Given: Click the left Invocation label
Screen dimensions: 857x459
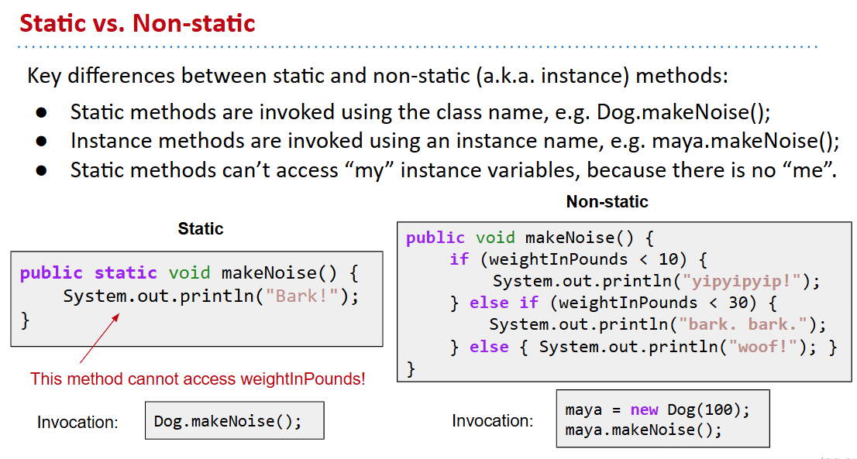Looking at the screenshot, I should pyautogui.click(x=77, y=423).
